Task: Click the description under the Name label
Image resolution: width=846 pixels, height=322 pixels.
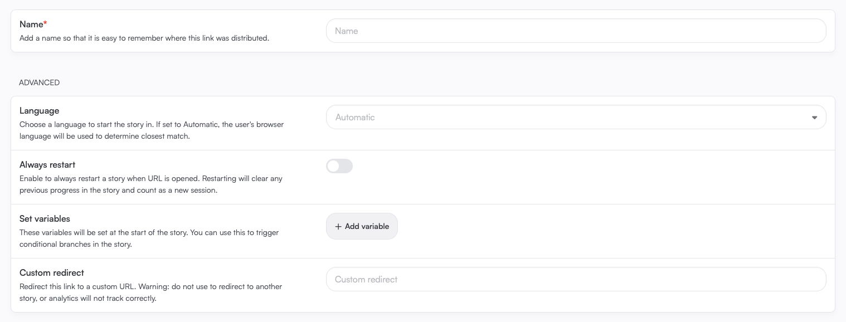Action: point(144,38)
